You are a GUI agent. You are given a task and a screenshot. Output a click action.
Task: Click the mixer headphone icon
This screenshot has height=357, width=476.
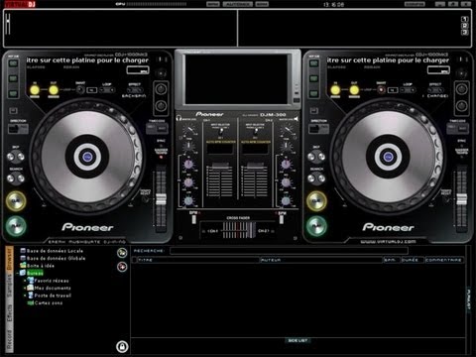click(x=178, y=118)
